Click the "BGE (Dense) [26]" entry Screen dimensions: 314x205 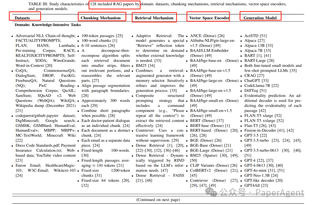[206, 141]
